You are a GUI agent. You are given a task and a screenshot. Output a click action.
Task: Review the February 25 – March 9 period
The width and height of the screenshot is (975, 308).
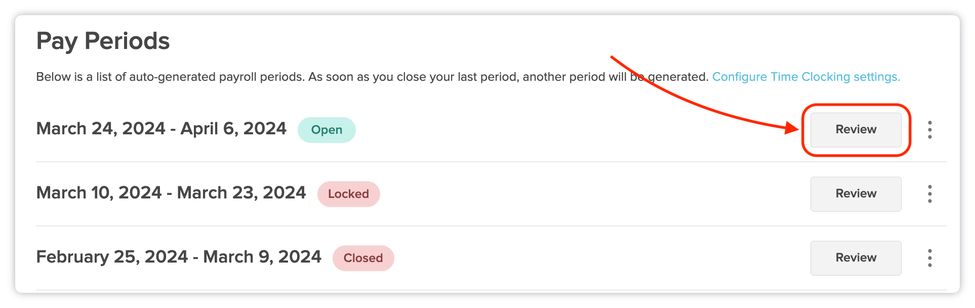pos(856,258)
